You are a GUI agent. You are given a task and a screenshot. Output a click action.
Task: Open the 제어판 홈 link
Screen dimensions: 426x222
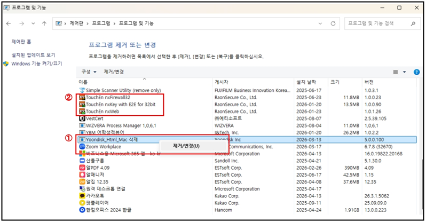tap(21, 42)
